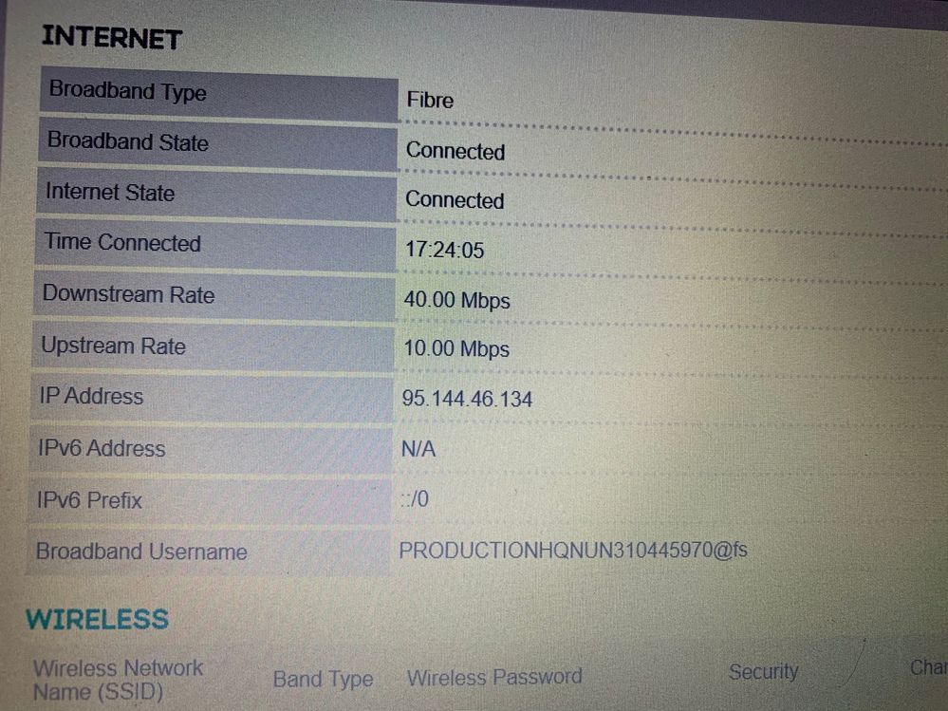The width and height of the screenshot is (948, 711).
Task: Select the Broadband State row label
Action: (127, 142)
